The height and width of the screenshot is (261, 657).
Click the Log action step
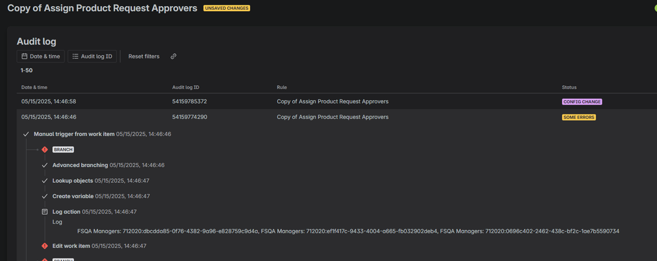[94, 212]
